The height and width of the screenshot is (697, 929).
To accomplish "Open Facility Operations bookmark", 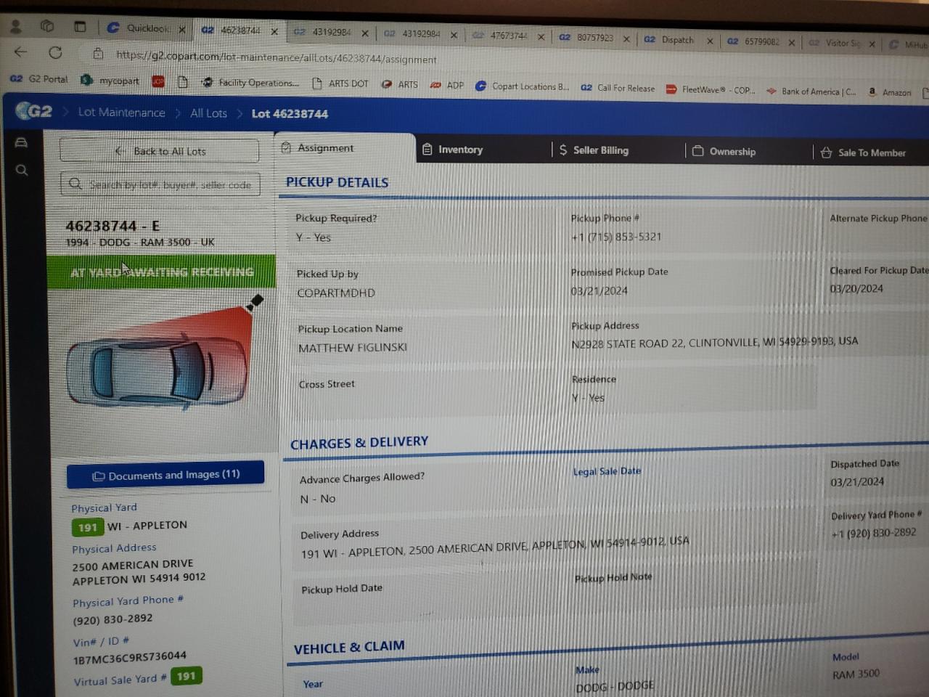I will tap(250, 83).
